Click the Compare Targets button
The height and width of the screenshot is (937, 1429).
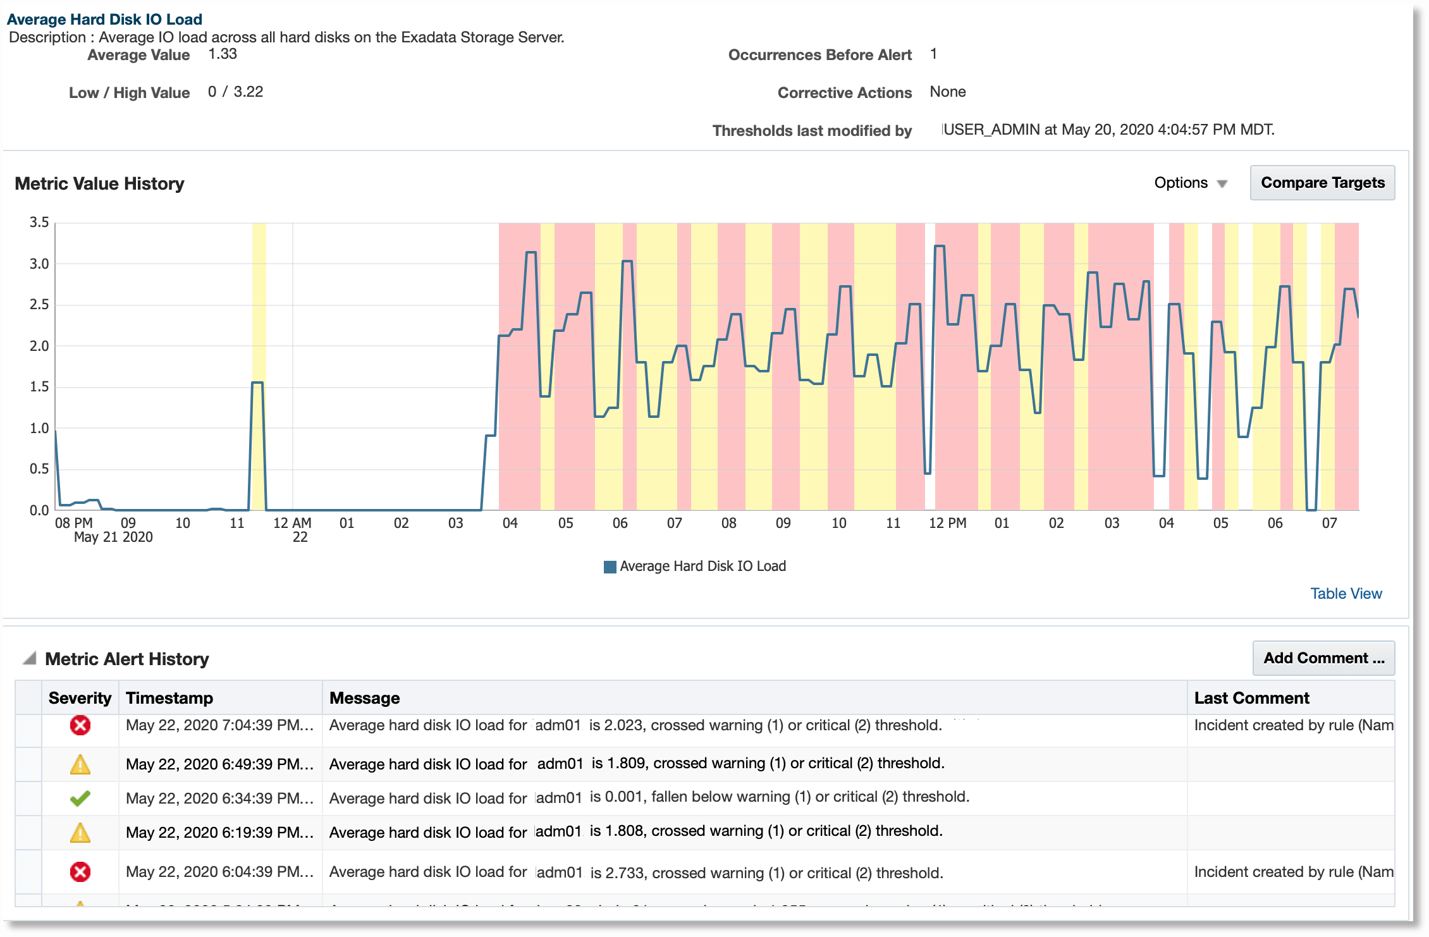1322,183
